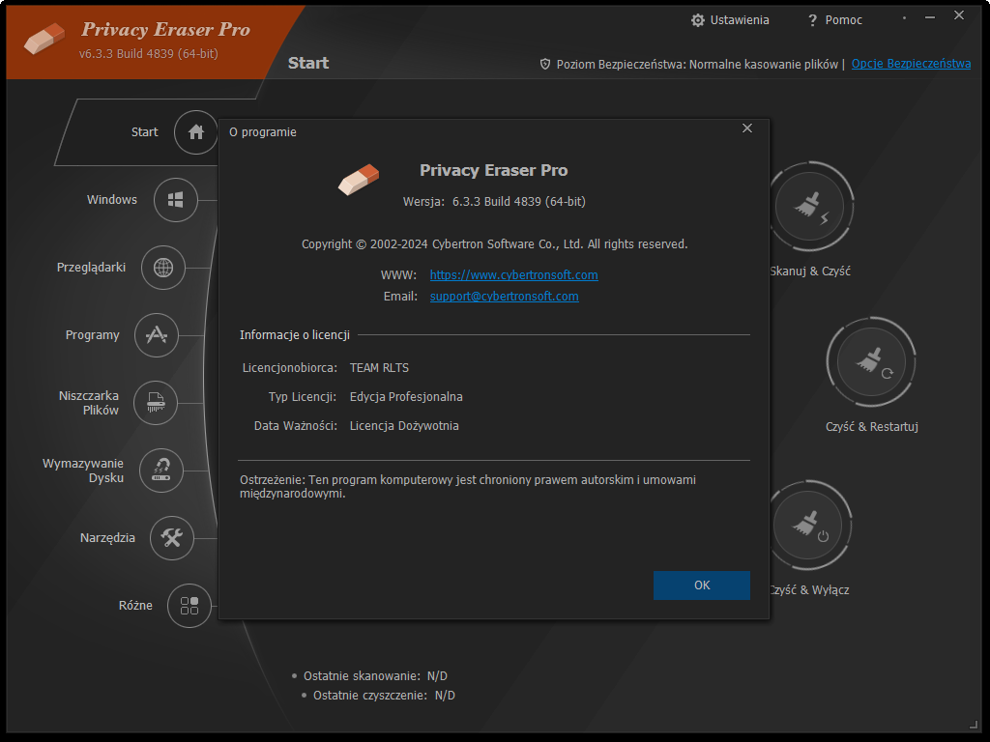Click the Licencja Dożywotnia text
990x742 pixels.
coord(404,426)
